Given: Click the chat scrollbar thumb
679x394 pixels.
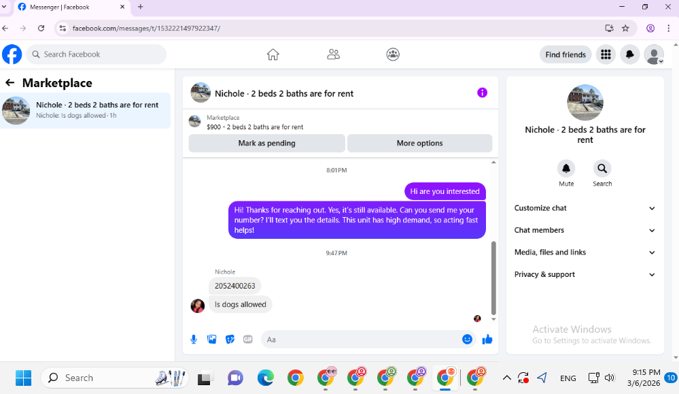Looking at the screenshot, I should click(493, 278).
